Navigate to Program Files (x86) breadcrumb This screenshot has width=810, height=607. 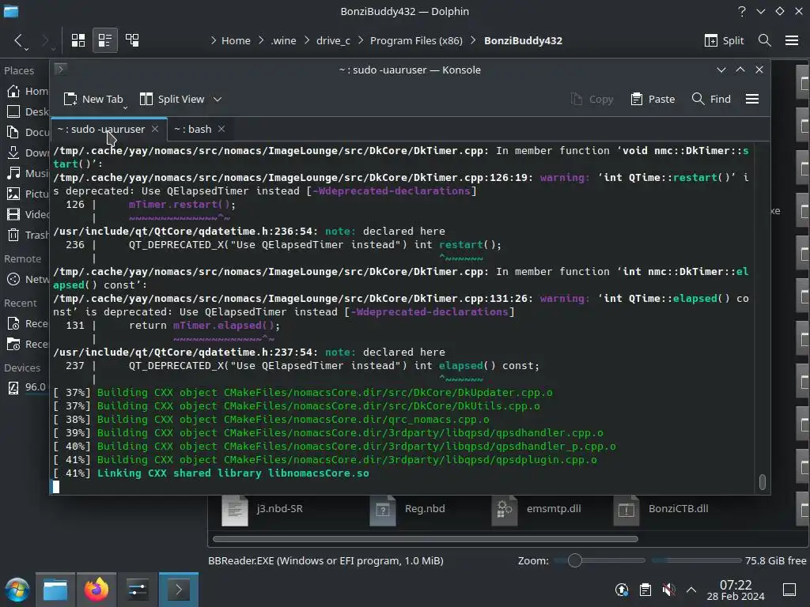pyautogui.click(x=416, y=40)
